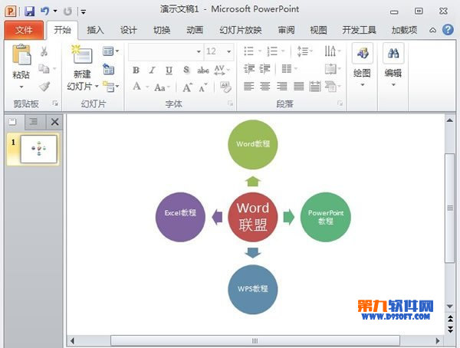
Task: Switch to the 插入 tab
Action: click(95, 30)
